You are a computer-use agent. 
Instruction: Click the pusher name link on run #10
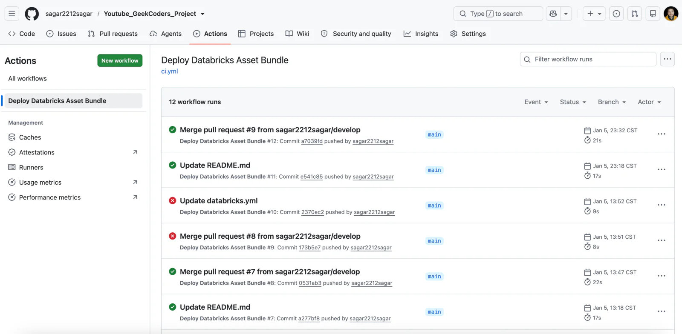(374, 212)
